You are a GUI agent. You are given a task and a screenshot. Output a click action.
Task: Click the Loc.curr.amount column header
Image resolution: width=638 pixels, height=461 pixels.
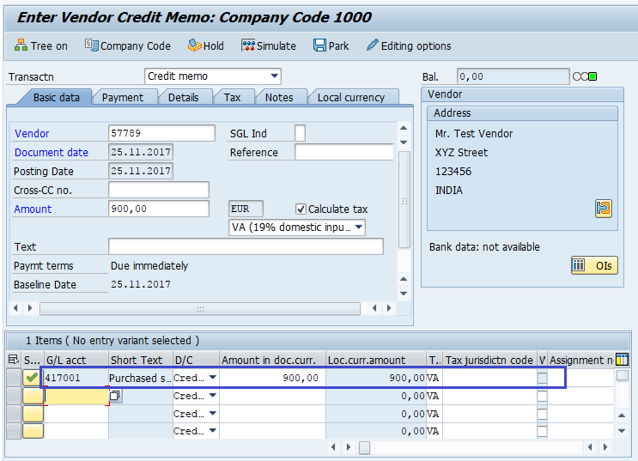(376, 360)
